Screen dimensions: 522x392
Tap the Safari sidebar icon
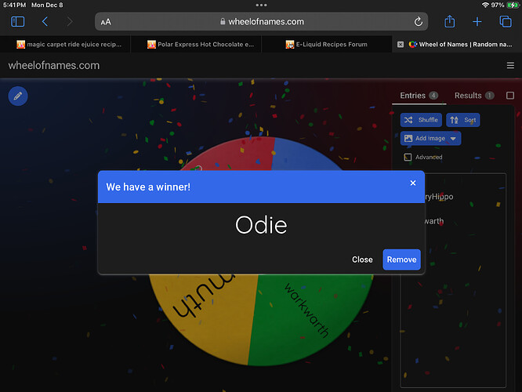18,22
